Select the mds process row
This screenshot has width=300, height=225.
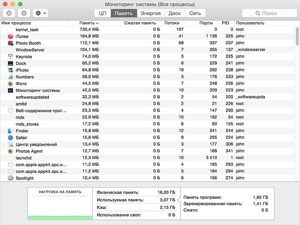147,117
